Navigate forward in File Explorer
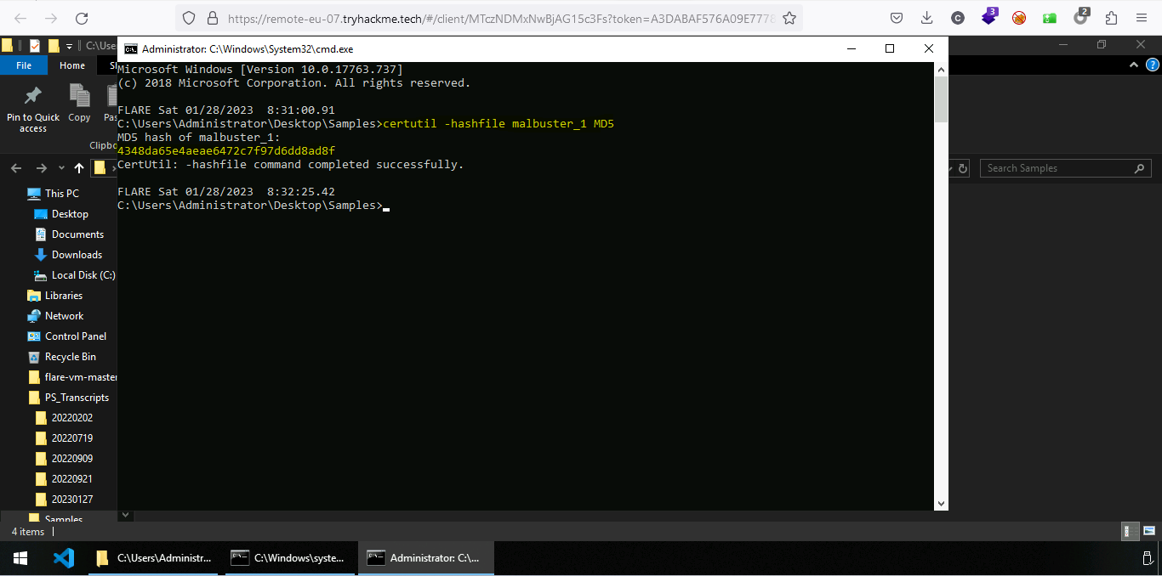The image size is (1162, 576). point(41,168)
